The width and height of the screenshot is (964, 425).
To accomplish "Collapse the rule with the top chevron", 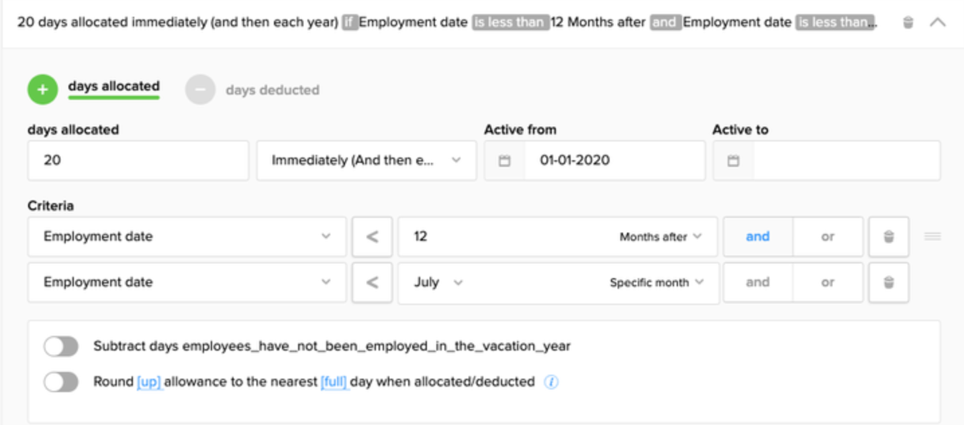I will coord(938,23).
